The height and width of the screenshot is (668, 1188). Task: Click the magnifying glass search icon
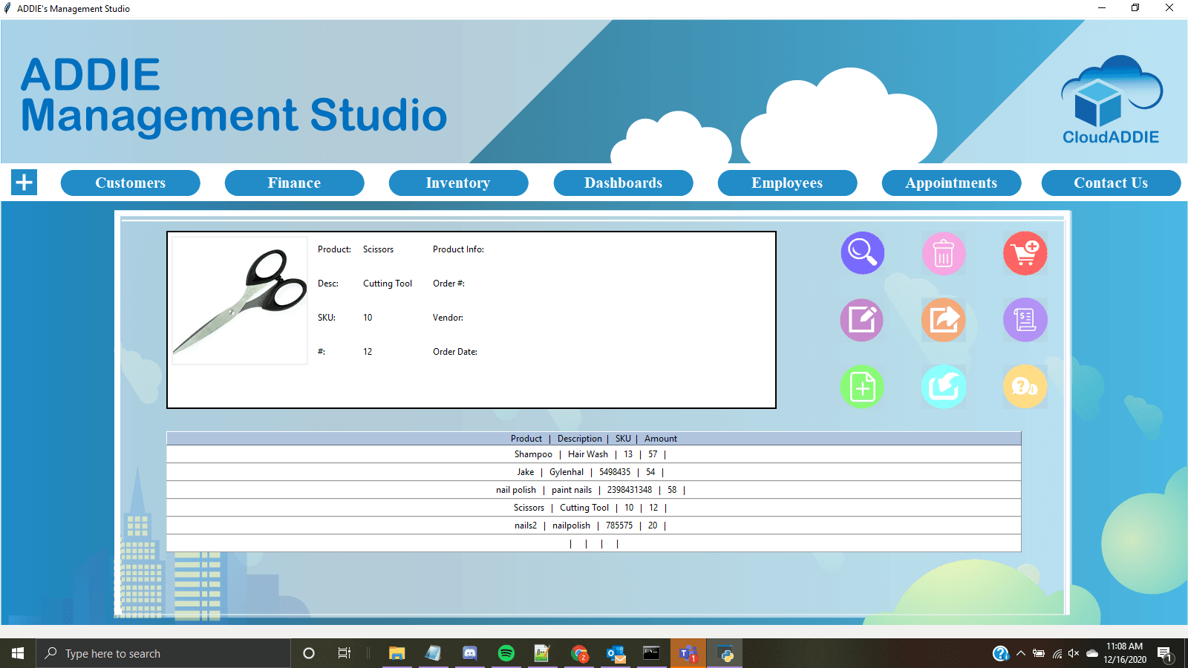point(862,253)
